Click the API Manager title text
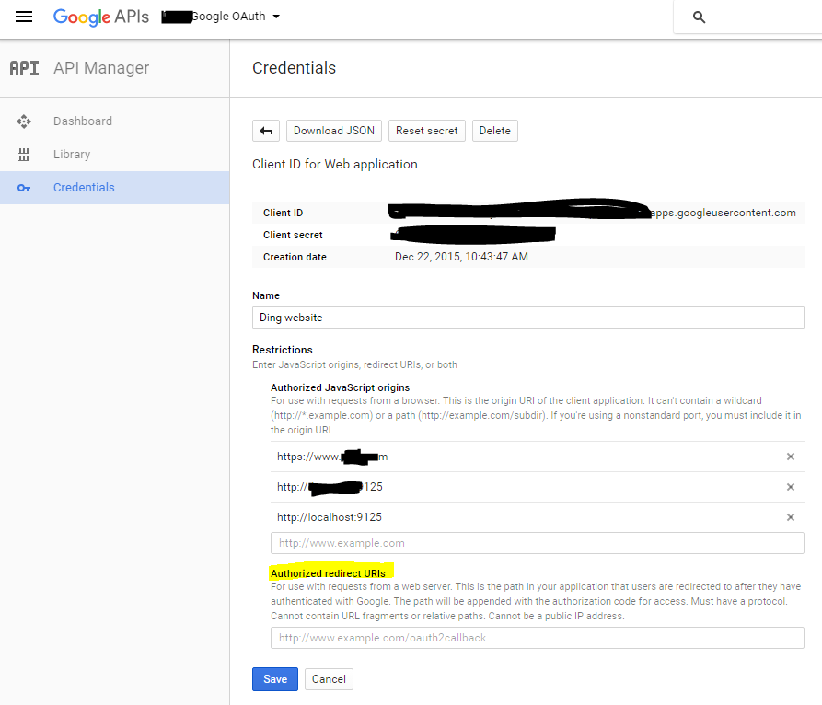The image size is (822, 705). coord(101,68)
